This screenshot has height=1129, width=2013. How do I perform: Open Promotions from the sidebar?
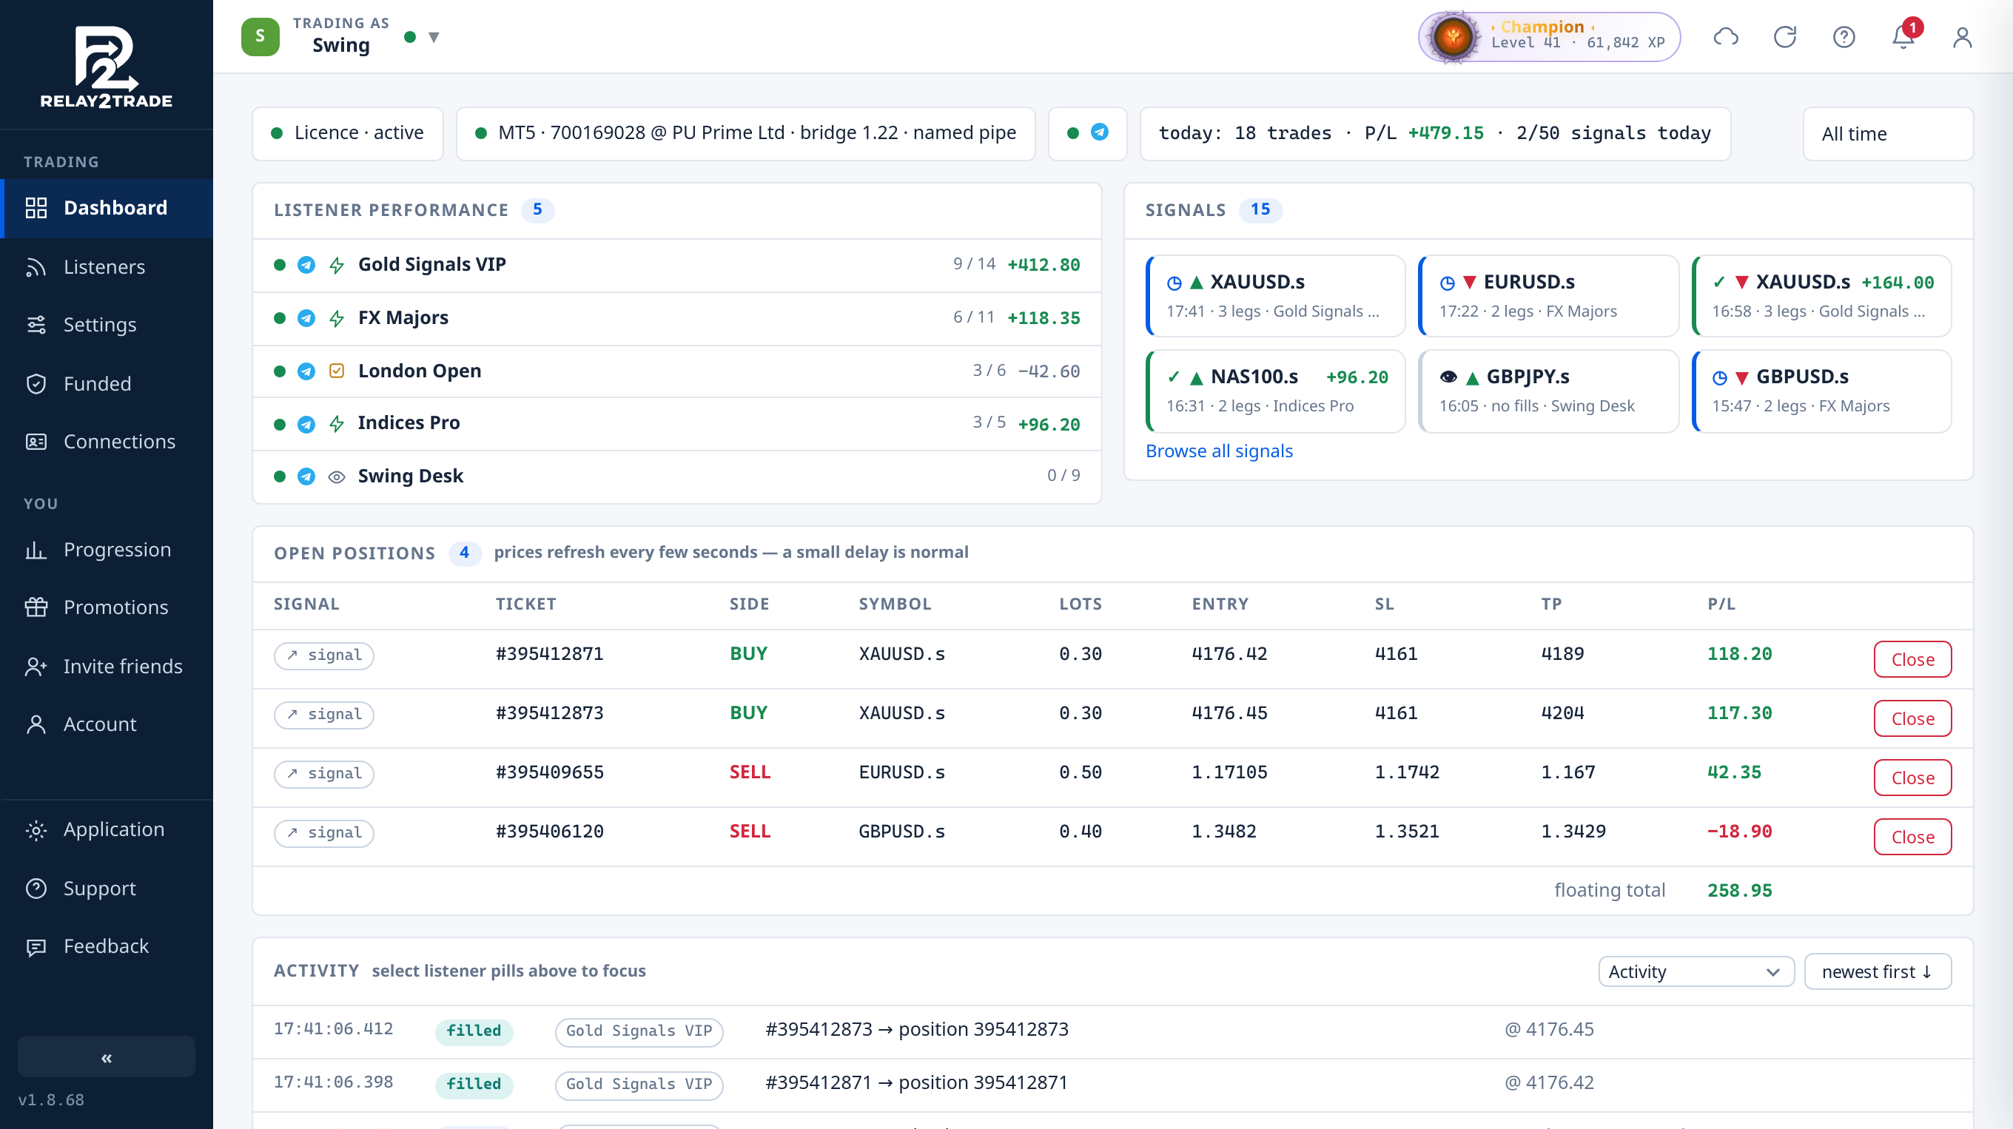point(107,608)
